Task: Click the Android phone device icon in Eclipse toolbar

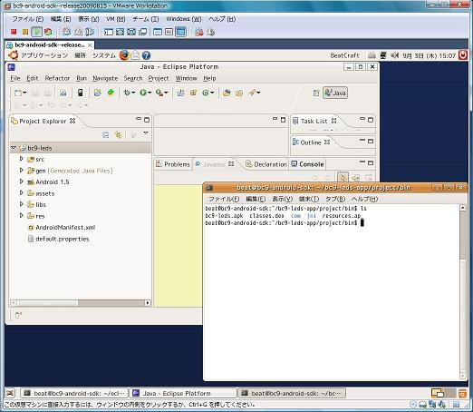Action: [81, 93]
